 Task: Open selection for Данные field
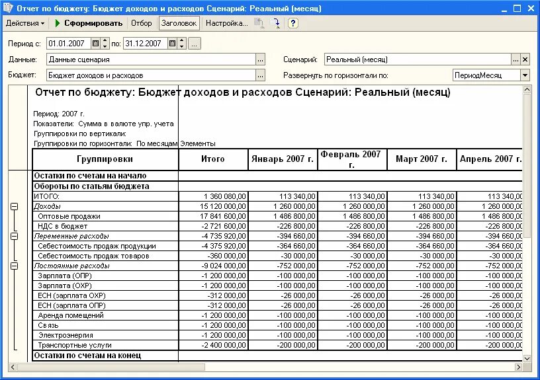pos(260,59)
